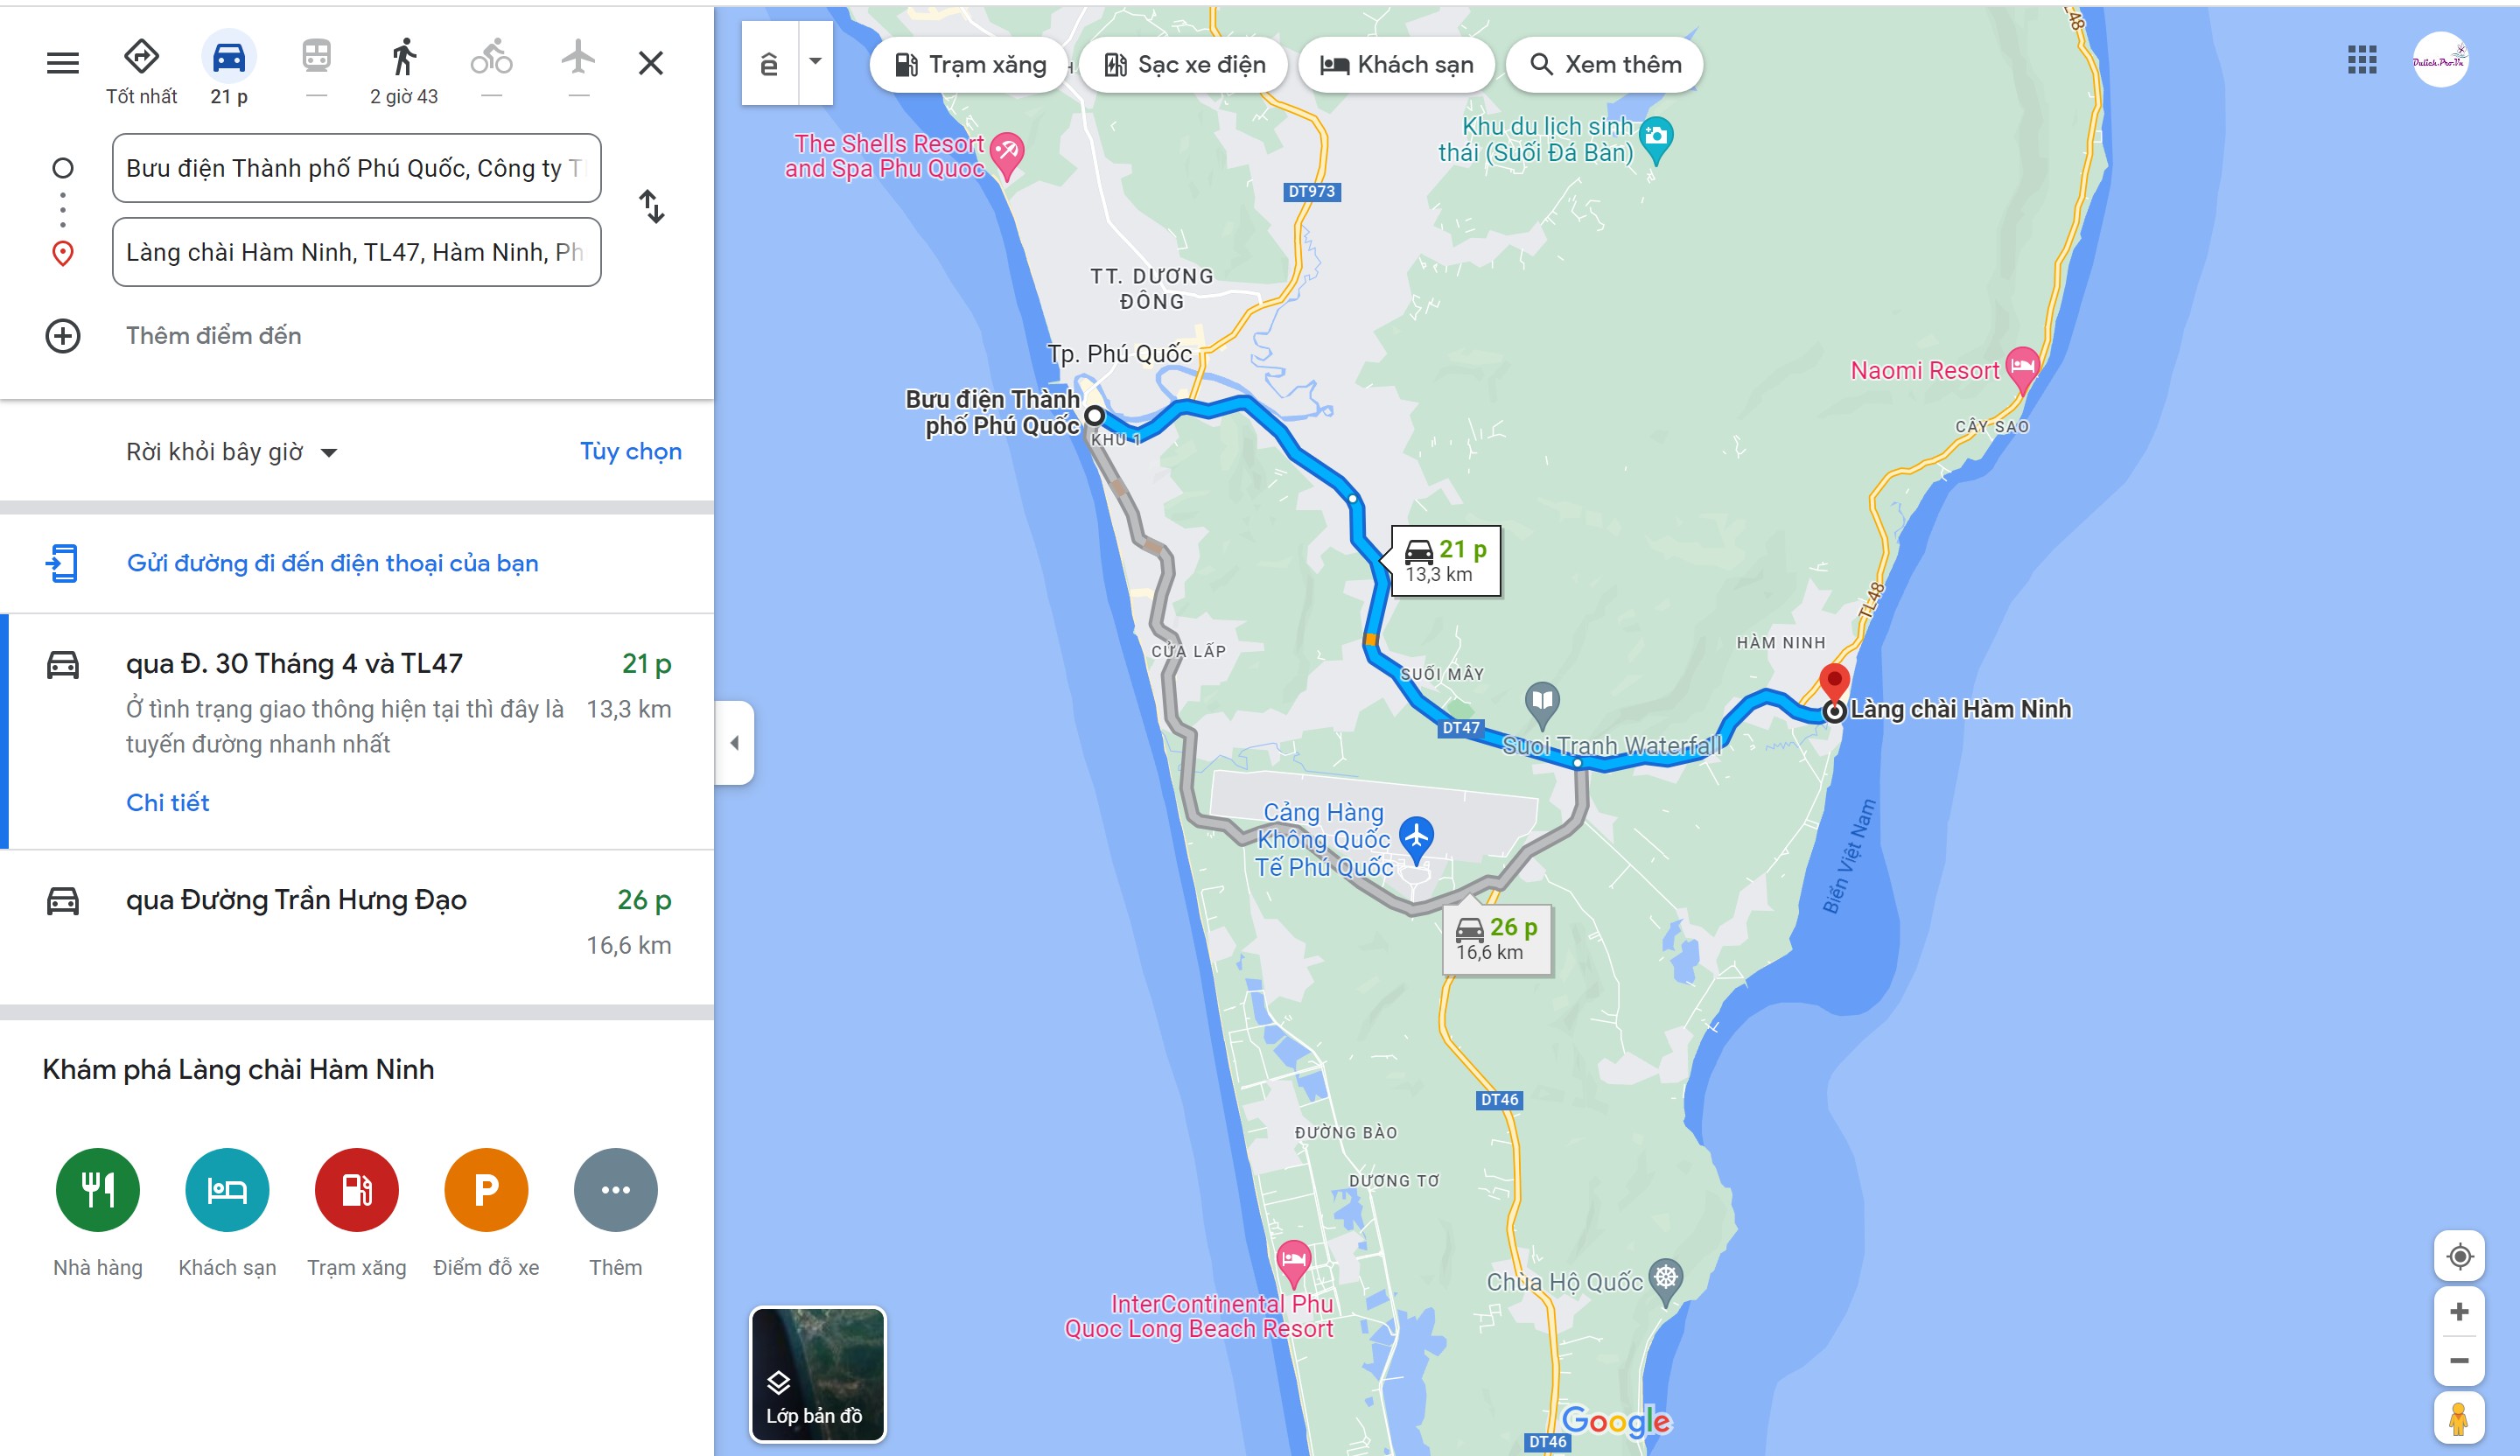
Task: Click the Điểm đỗ xe parking icon
Action: click(486, 1189)
